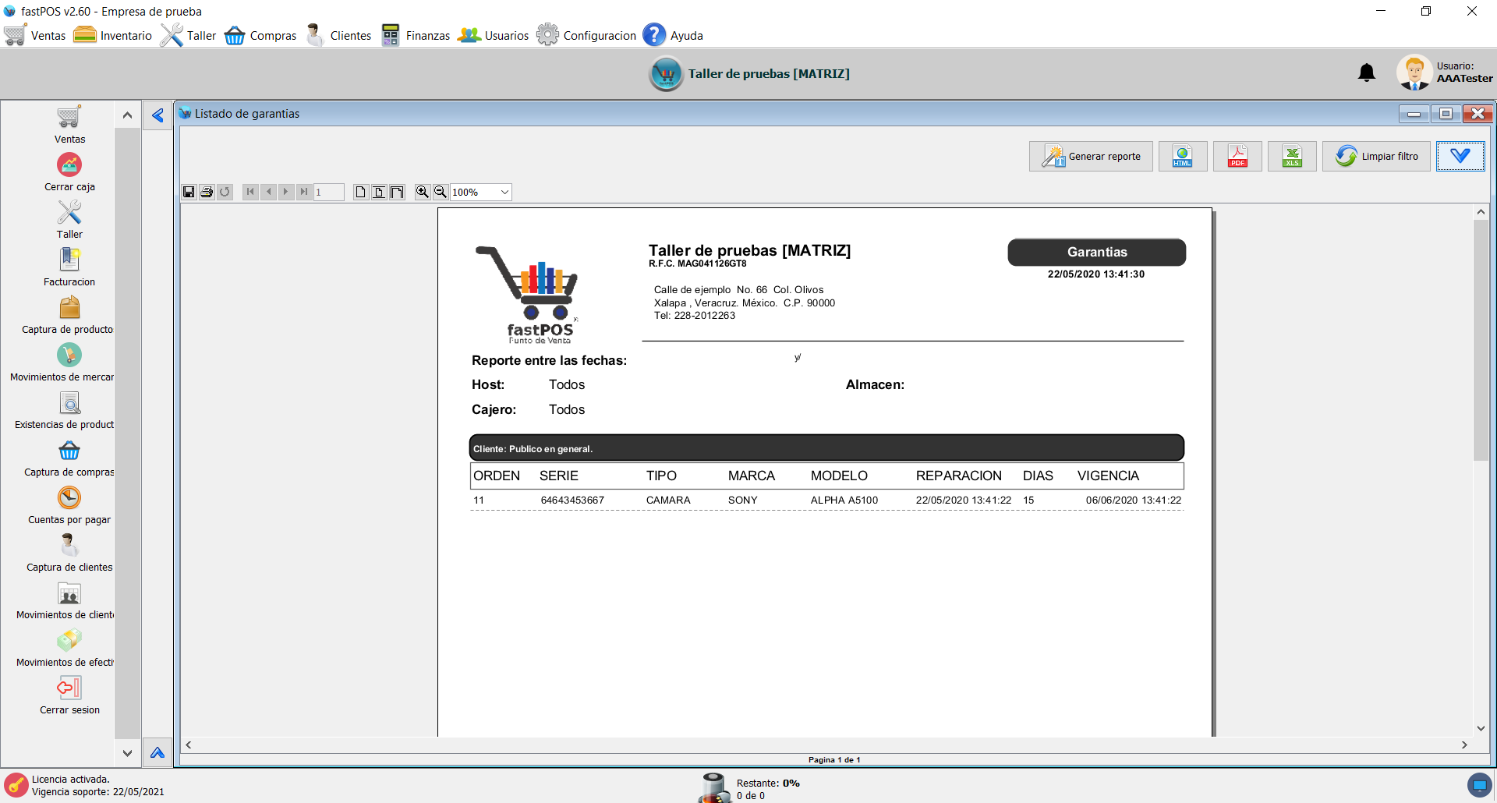Export the report to XLS spreadsheet

[x=1292, y=157]
